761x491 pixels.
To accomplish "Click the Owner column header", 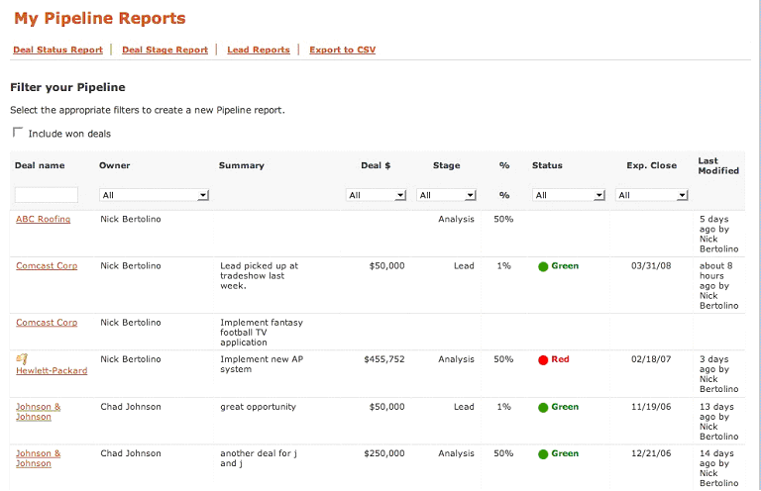I will click(115, 165).
